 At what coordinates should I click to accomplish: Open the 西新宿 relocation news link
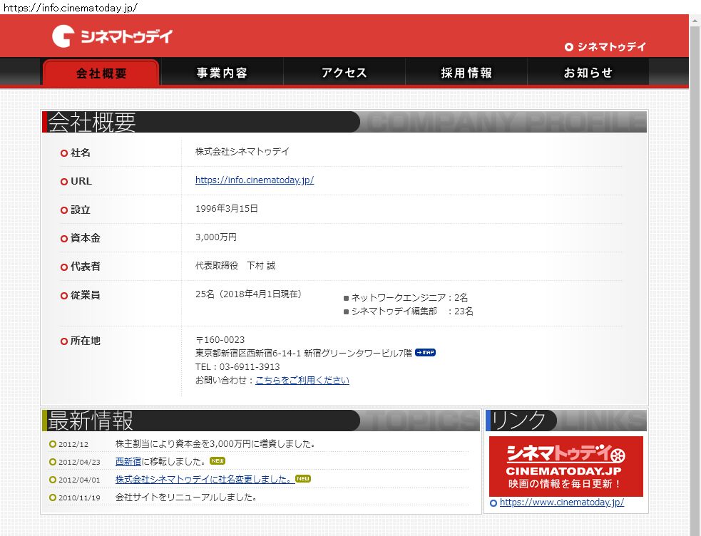pos(128,461)
